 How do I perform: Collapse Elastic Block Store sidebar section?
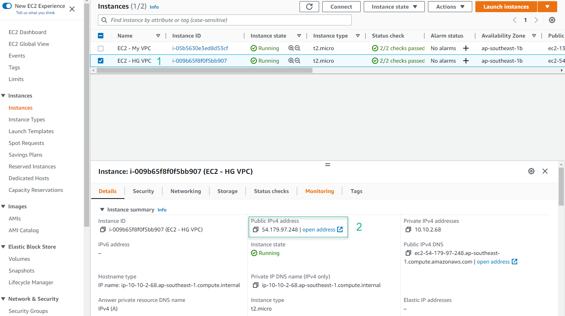[4, 247]
